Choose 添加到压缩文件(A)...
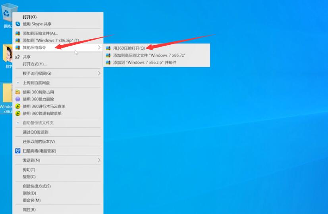 click(x=58, y=33)
